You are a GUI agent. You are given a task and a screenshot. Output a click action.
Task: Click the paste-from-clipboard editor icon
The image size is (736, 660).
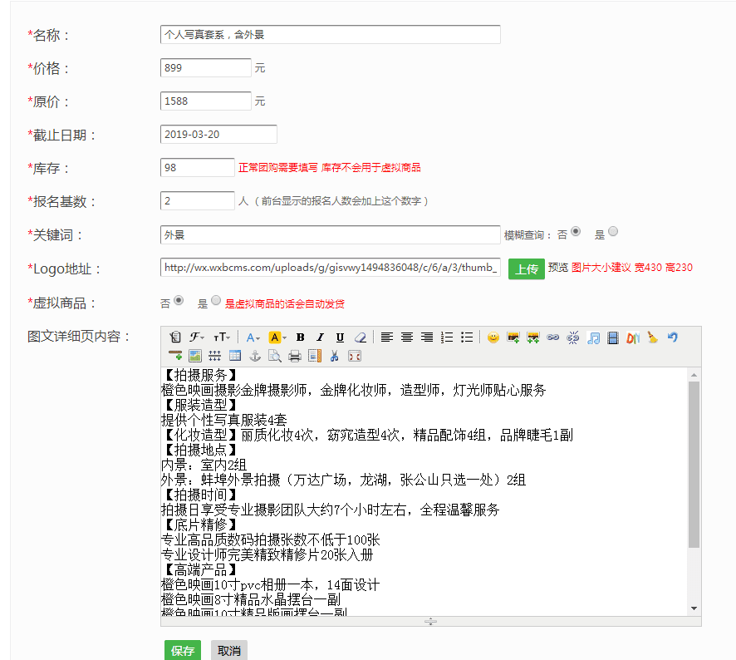[175, 337]
